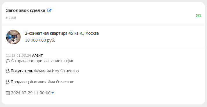Open buyer Фамилия Имя Отчество link
The height and width of the screenshot is (107, 207).
(x=56, y=71)
